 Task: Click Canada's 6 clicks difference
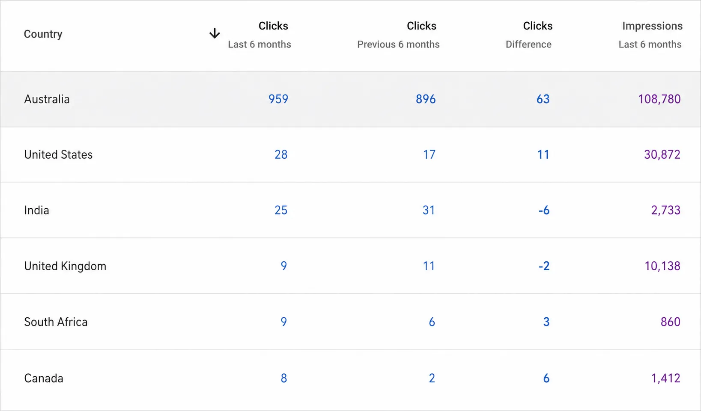tap(546, 378)
